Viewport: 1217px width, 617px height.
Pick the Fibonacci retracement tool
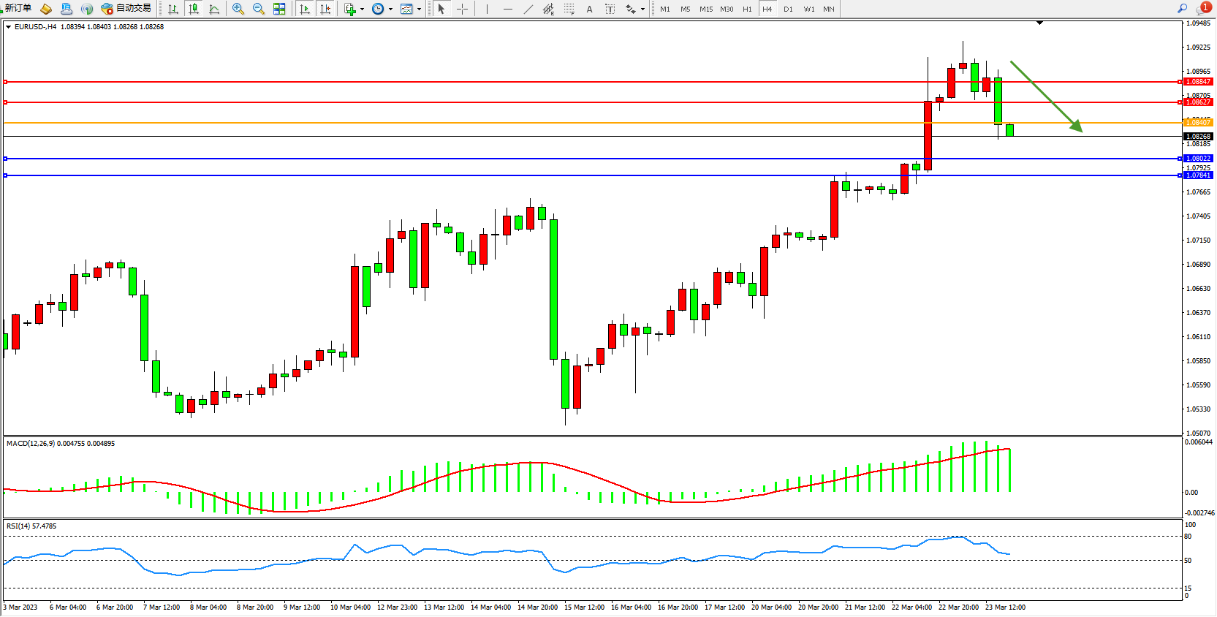[569, 9]
